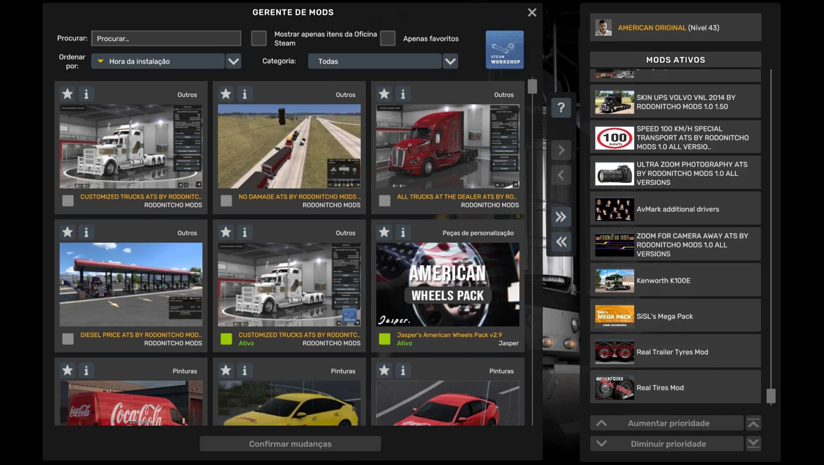
Task: Open the Steam Workshop button
Action: [x=504, y=50]
